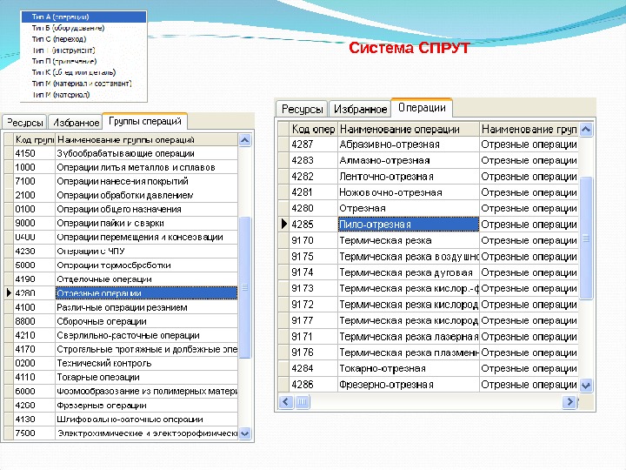The width and height of the screenshot is (626, 470).
Task: Open 'Избранное' tab in right panel
Action: click(x=360, y=109)
